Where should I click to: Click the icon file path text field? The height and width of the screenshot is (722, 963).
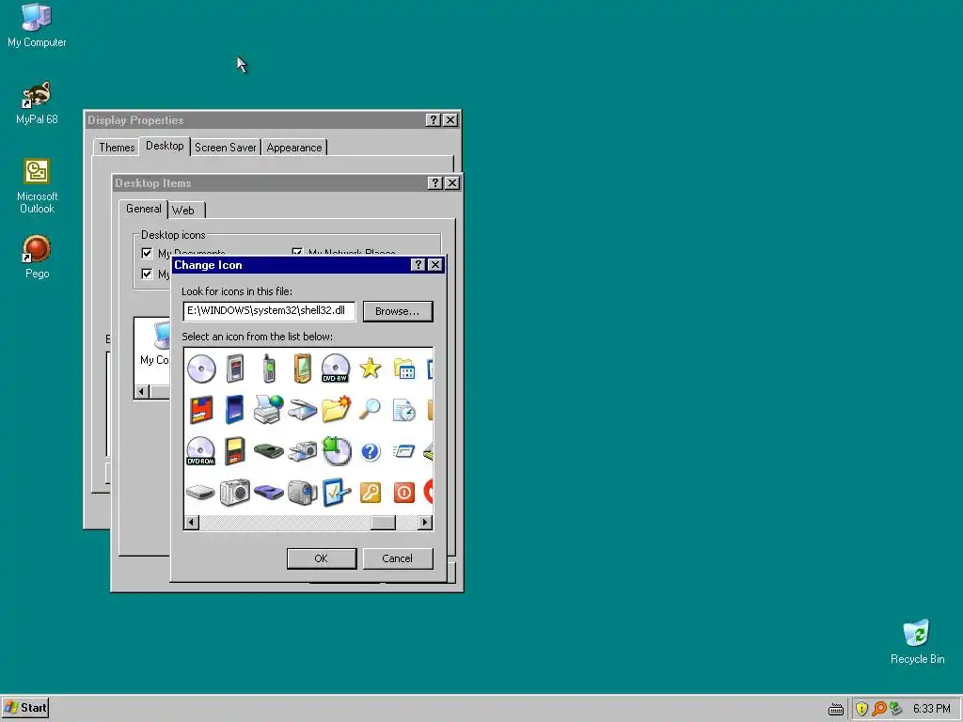[x=269, y=310]
